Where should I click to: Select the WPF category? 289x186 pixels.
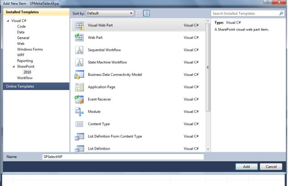[20, 55]
